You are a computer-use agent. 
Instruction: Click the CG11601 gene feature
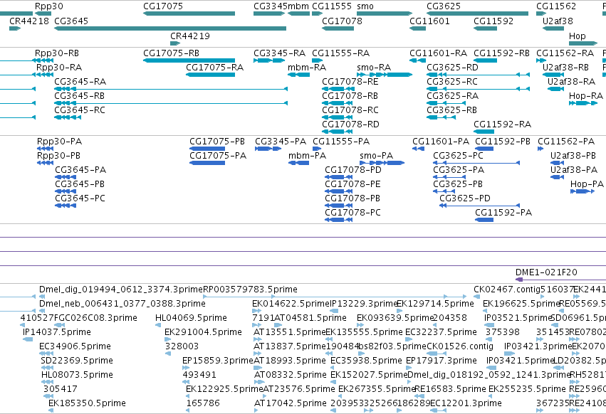417,28
